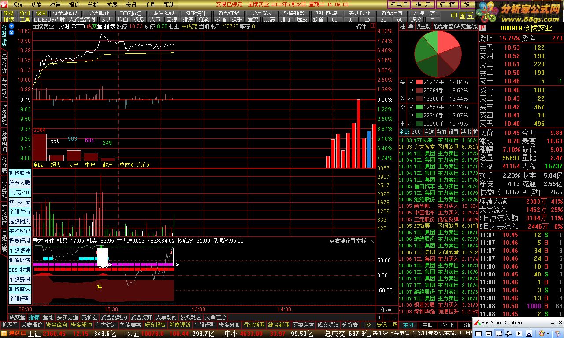Click the >> arrows in bottom tab bar

pyautogui.click(x=367, y=325)
